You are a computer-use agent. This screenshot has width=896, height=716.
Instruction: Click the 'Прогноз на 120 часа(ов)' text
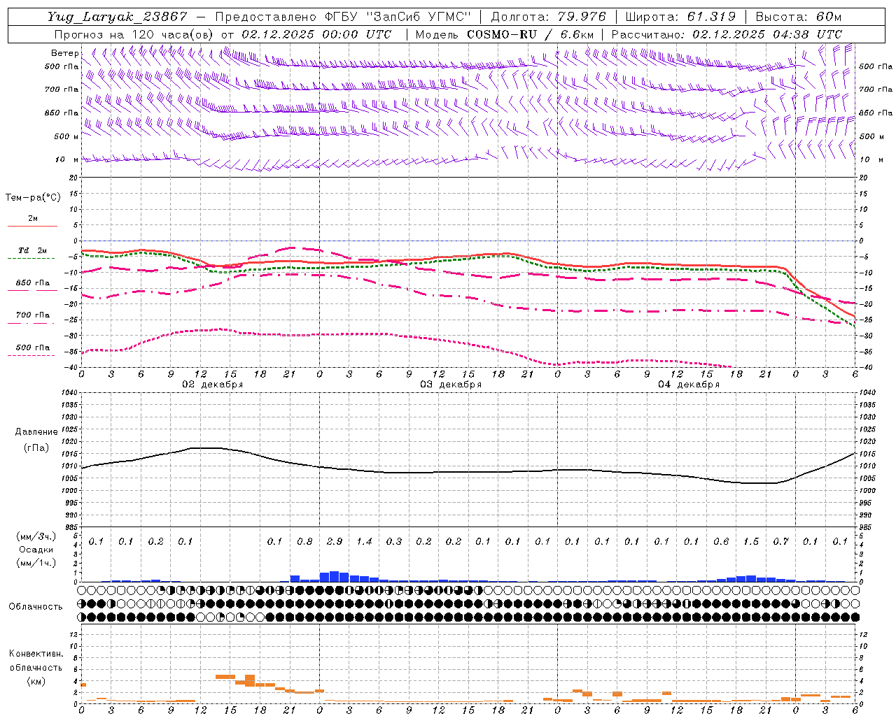click(x=134, y=34)
